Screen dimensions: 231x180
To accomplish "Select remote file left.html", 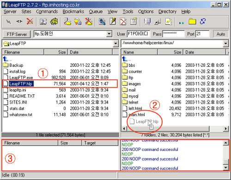I will tap(132, 109).
